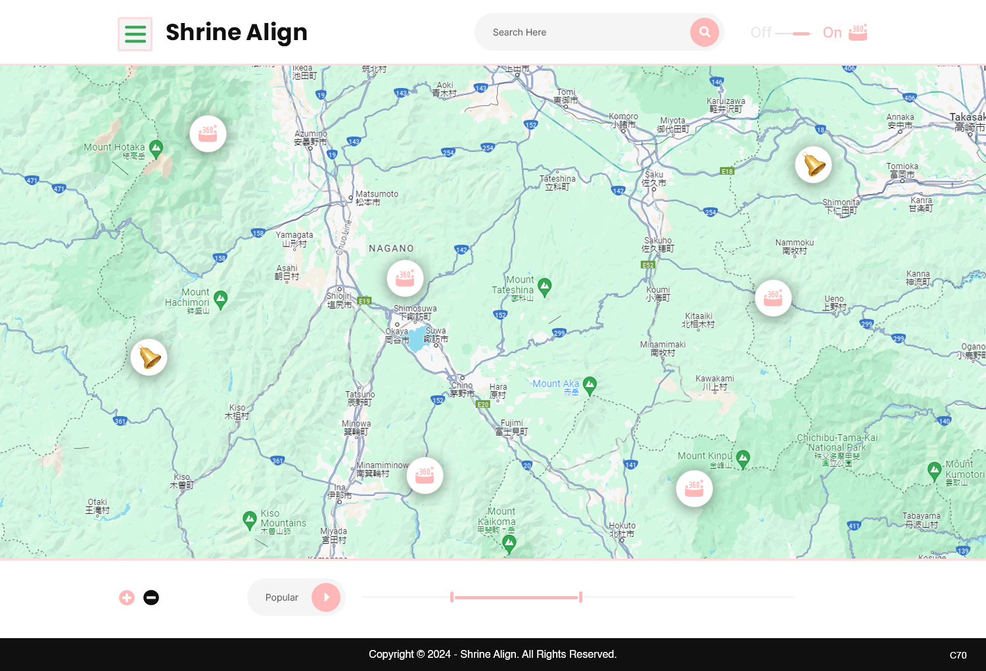Click the Popular filter label

click(281, 597)
